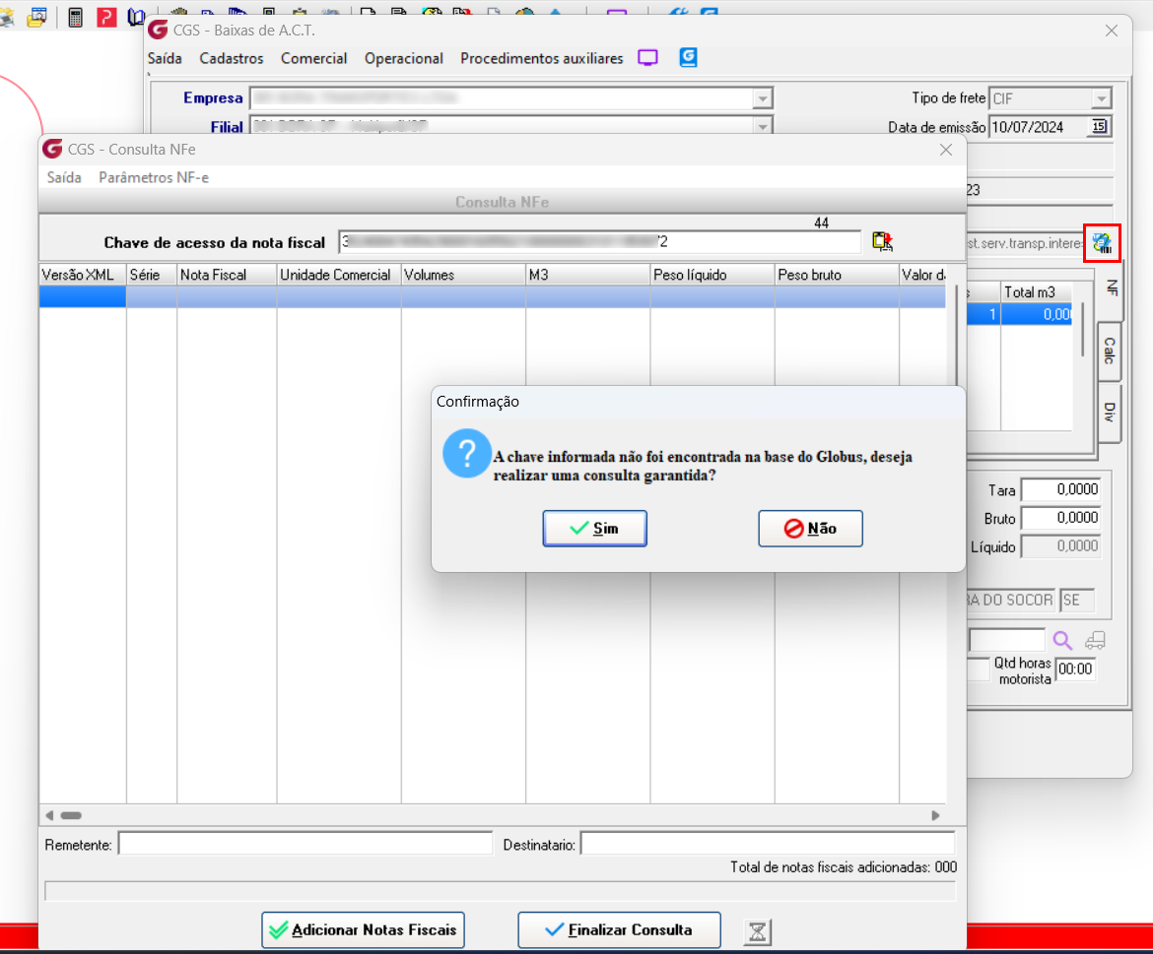This screenshot has height=954, width=1153.
Task: Open the calendar icon of Data de emissão
Action: [1100, 126]
